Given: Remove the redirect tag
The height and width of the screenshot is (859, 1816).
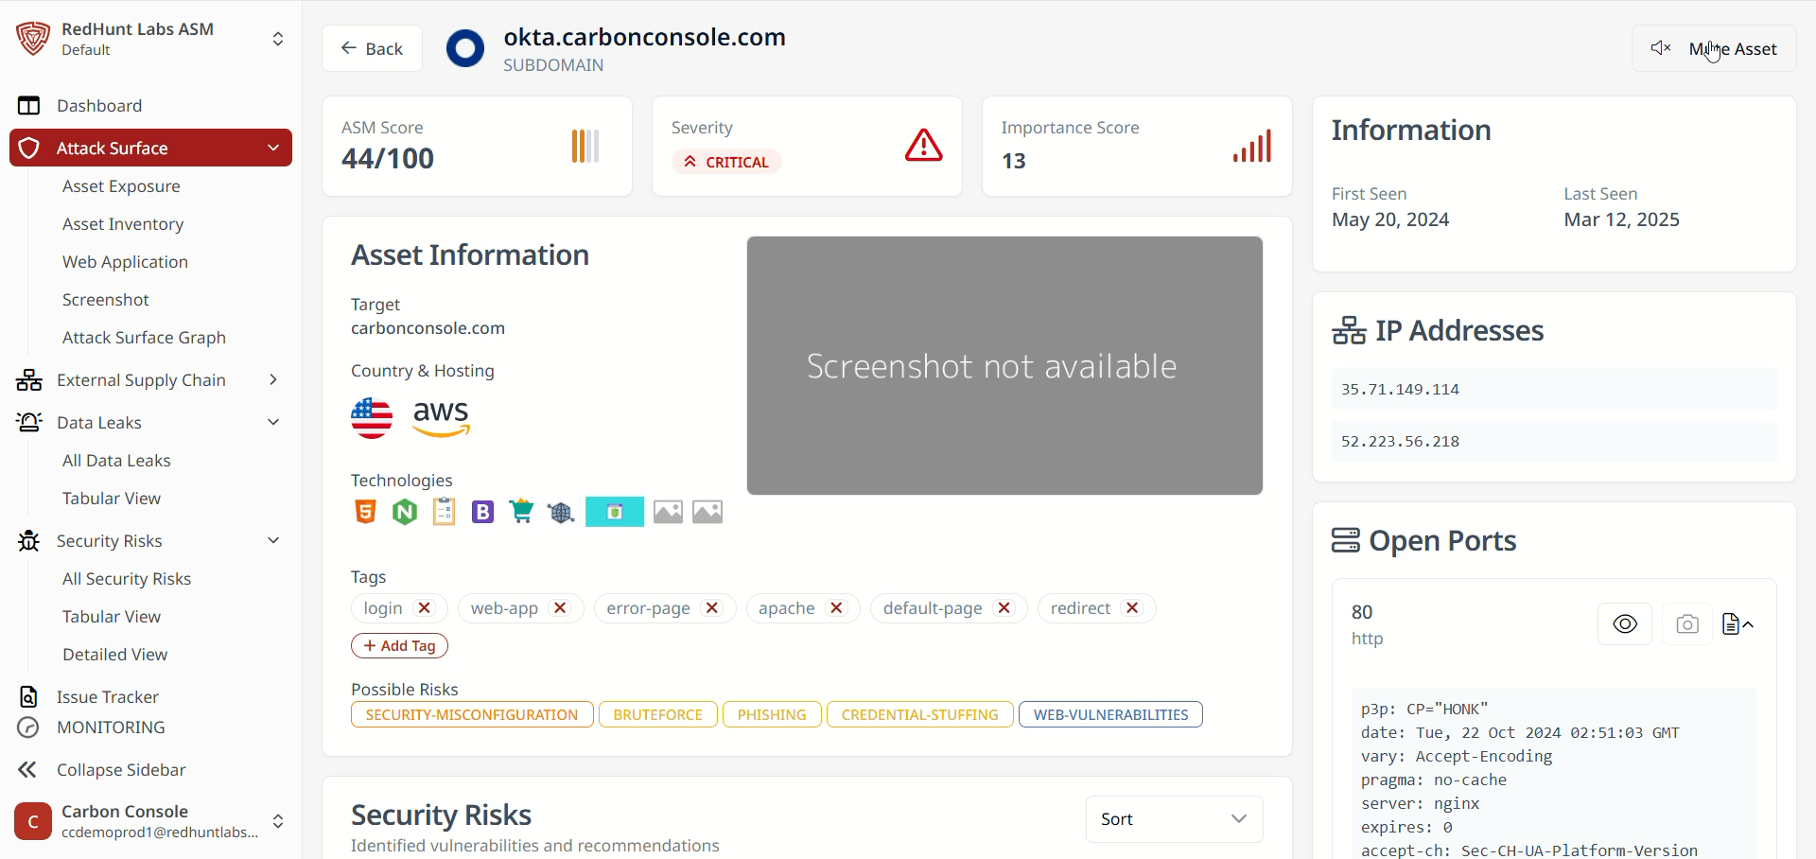Looking at the screenshot, I should (x=1132, y=607).
